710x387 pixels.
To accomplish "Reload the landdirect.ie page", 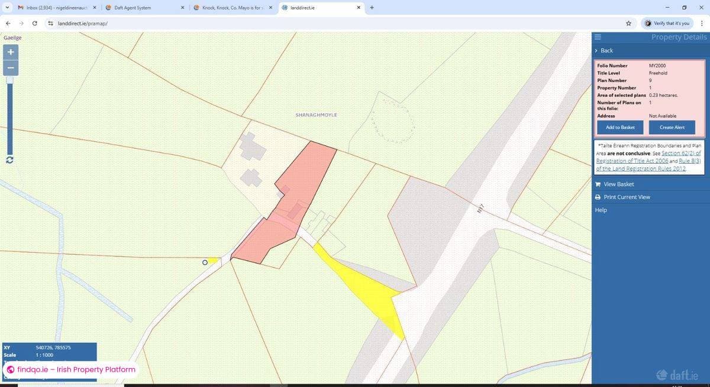I will point(35,23).
